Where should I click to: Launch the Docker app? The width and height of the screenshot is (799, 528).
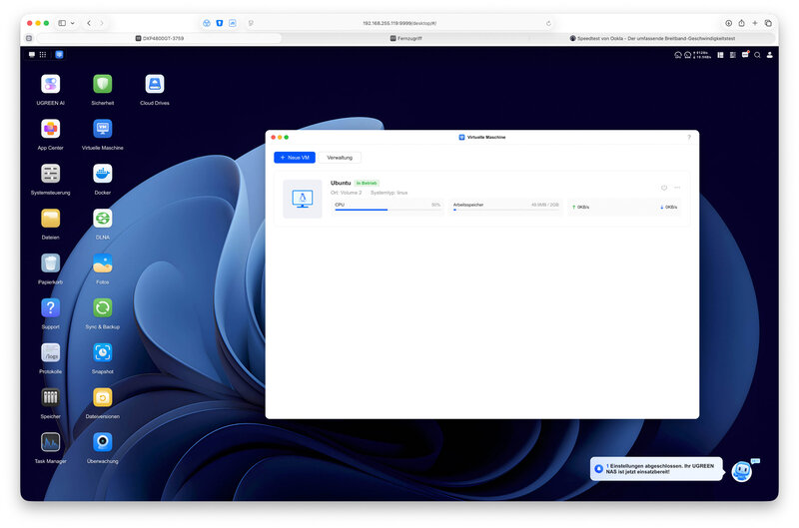pos(103,174)
